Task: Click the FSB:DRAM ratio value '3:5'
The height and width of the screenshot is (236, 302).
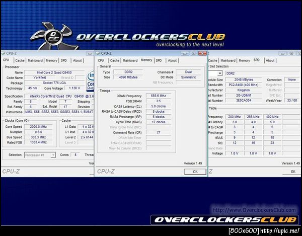Action: click(x=159, y=101)
